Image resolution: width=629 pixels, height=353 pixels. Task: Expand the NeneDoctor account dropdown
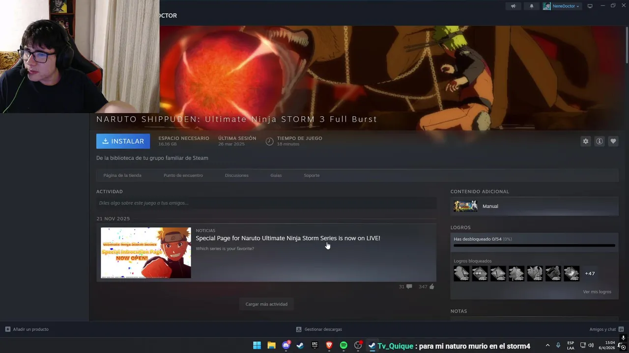578,6
